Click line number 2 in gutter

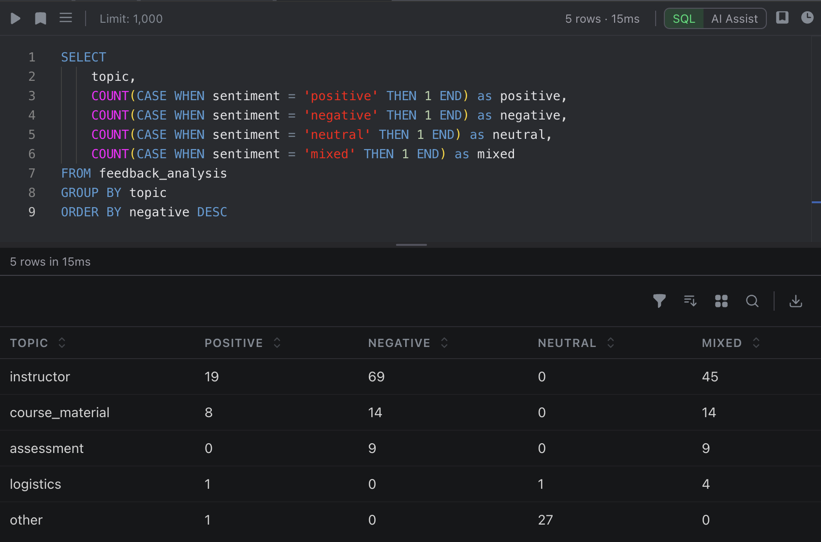[x=32, y=76]
